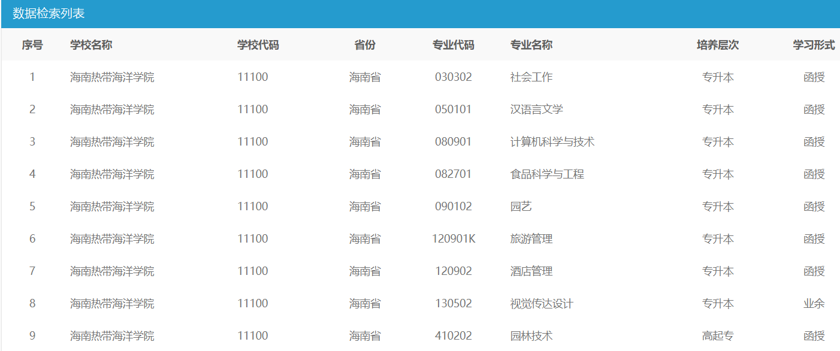This screenshot has width=840, height=351.
Task: Click 海南热带海洋学院 in the 酒店管理 row
Action: click(x=112, y=271)
